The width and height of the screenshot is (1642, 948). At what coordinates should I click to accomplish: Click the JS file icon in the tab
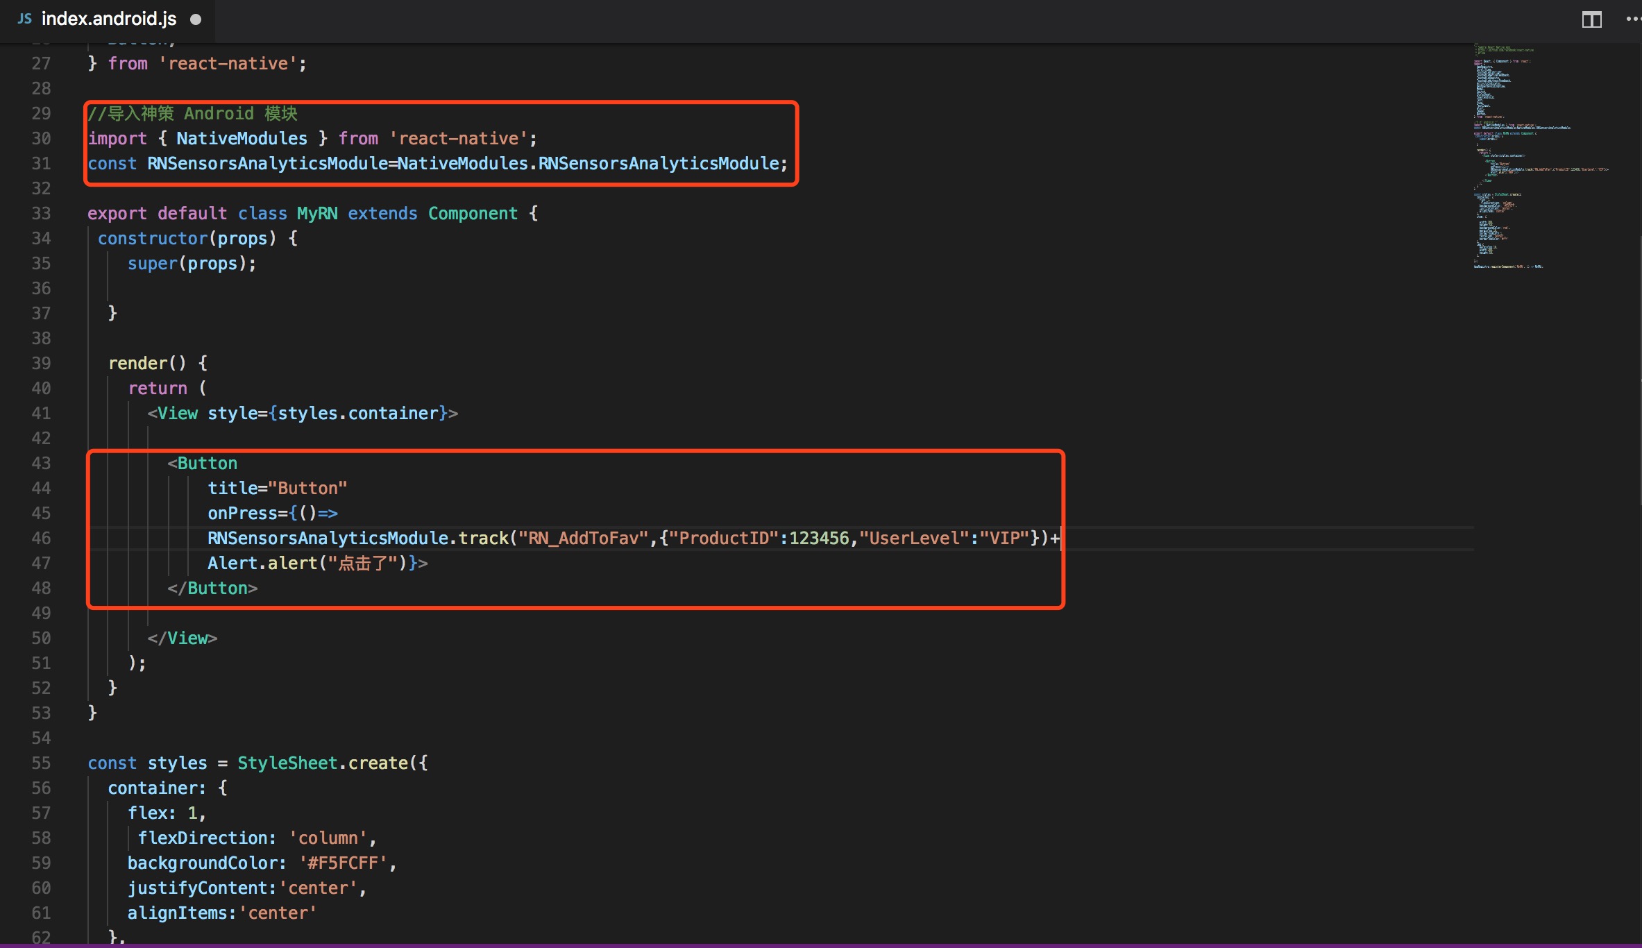pyautogui.click(x=24, y=19)
